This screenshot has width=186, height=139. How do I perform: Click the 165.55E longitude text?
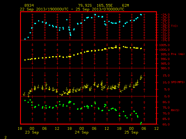pos(105,6)
